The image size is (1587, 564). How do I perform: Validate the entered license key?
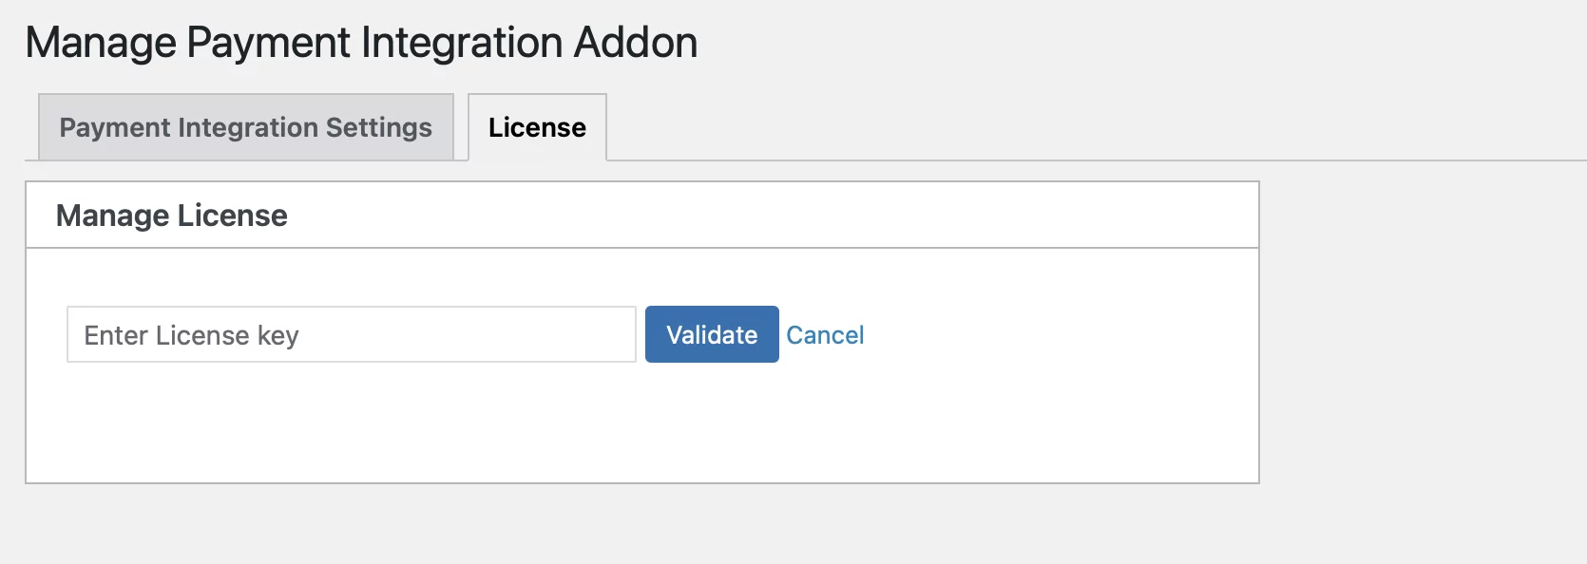[712, 334]
